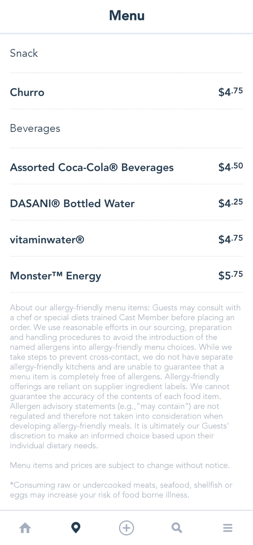Tap the prices subject to change notice

coord(120,465)
